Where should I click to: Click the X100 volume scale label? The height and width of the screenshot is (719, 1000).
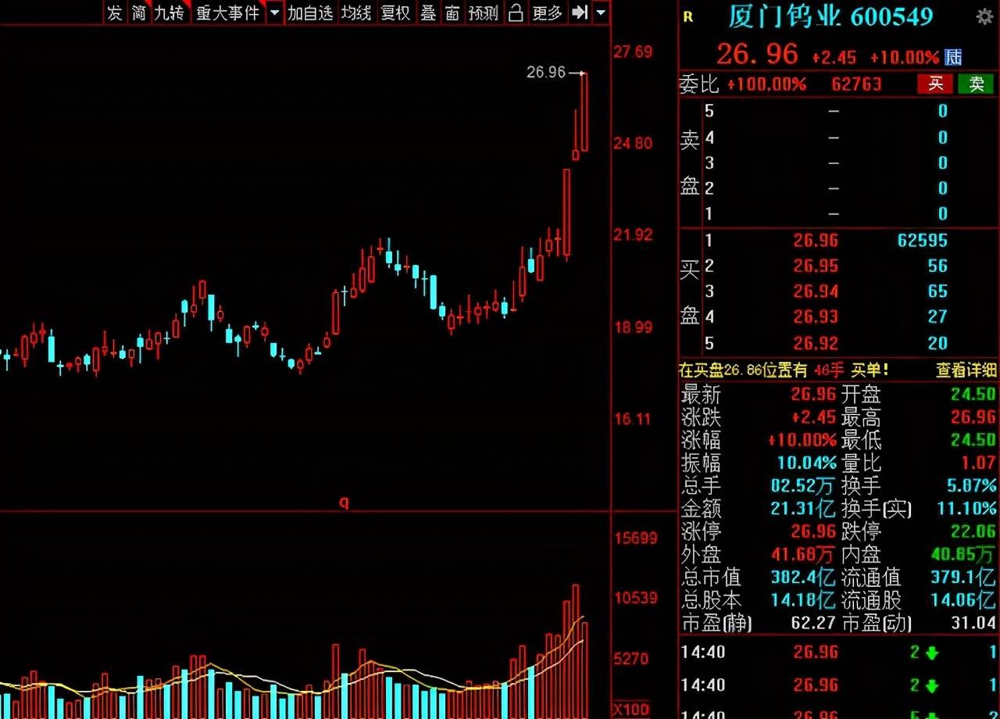click(631, 710)
